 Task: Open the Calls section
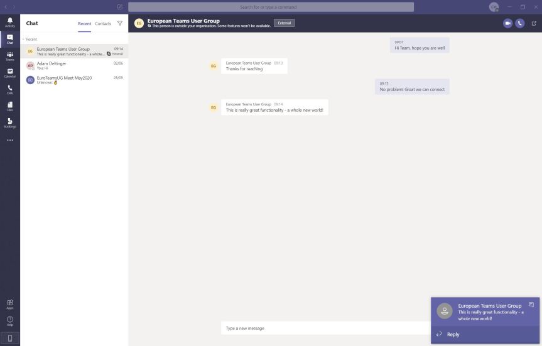tap(9, 90)
